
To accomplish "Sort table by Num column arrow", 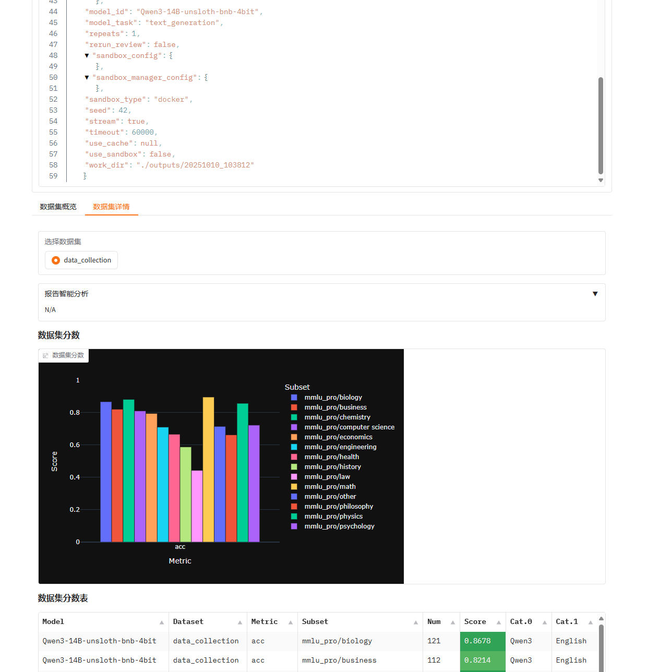I will coord(453,622).
